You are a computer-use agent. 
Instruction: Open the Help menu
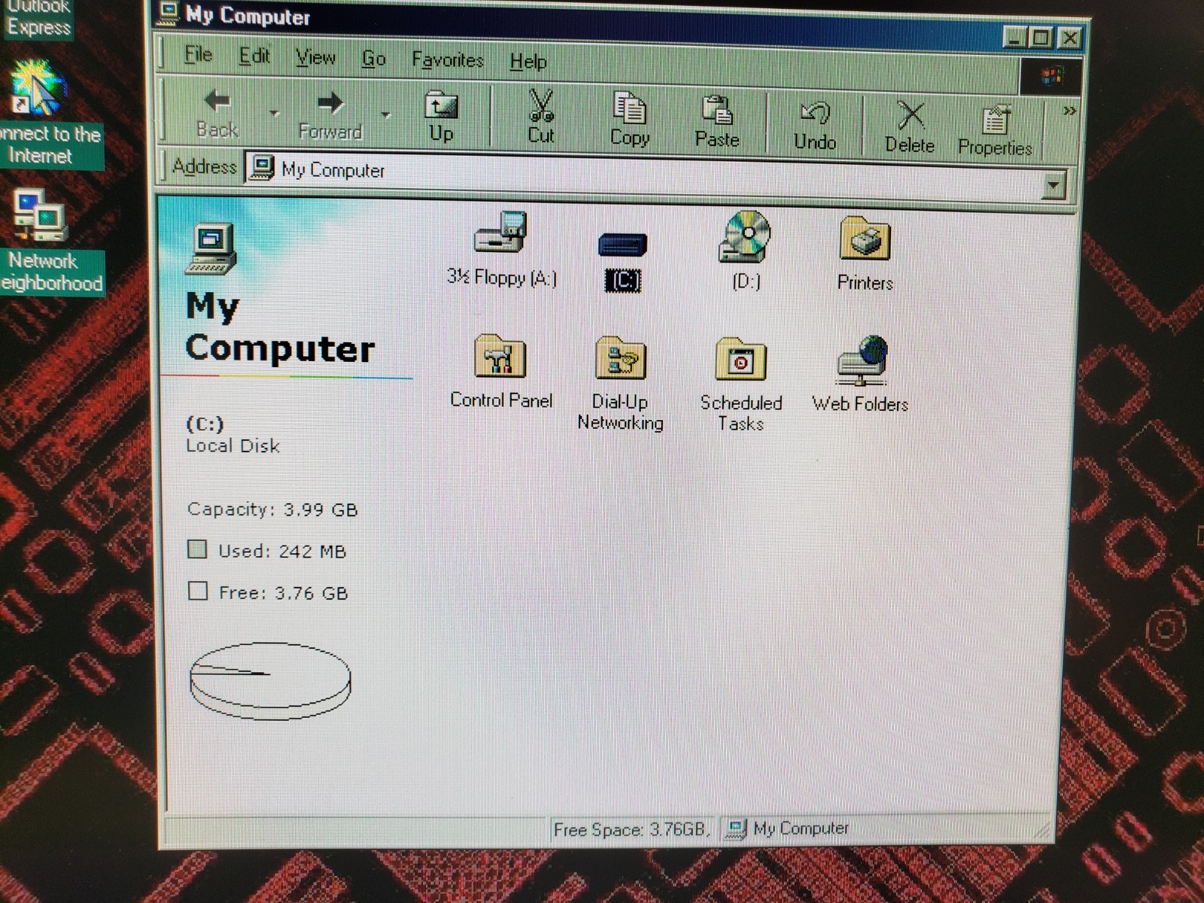(x=528, y=62)
